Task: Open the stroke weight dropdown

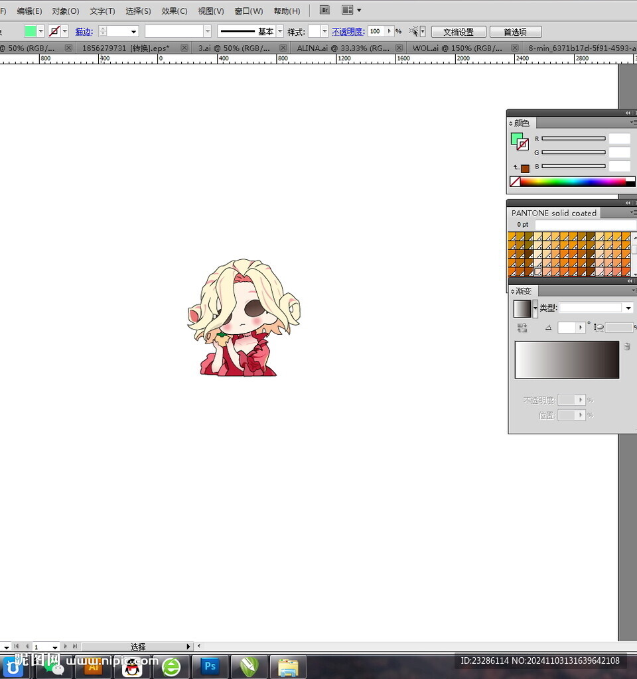Action: coord(133,32)
